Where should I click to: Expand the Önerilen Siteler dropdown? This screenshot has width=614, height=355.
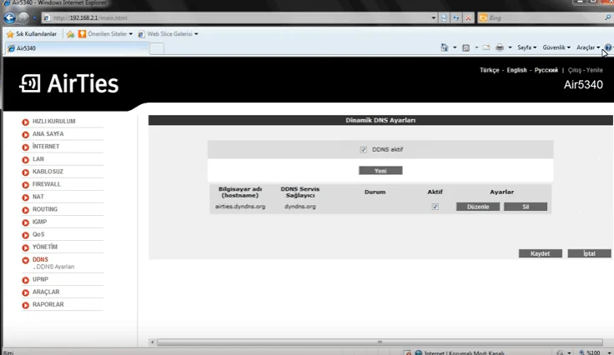coord(131,34)
